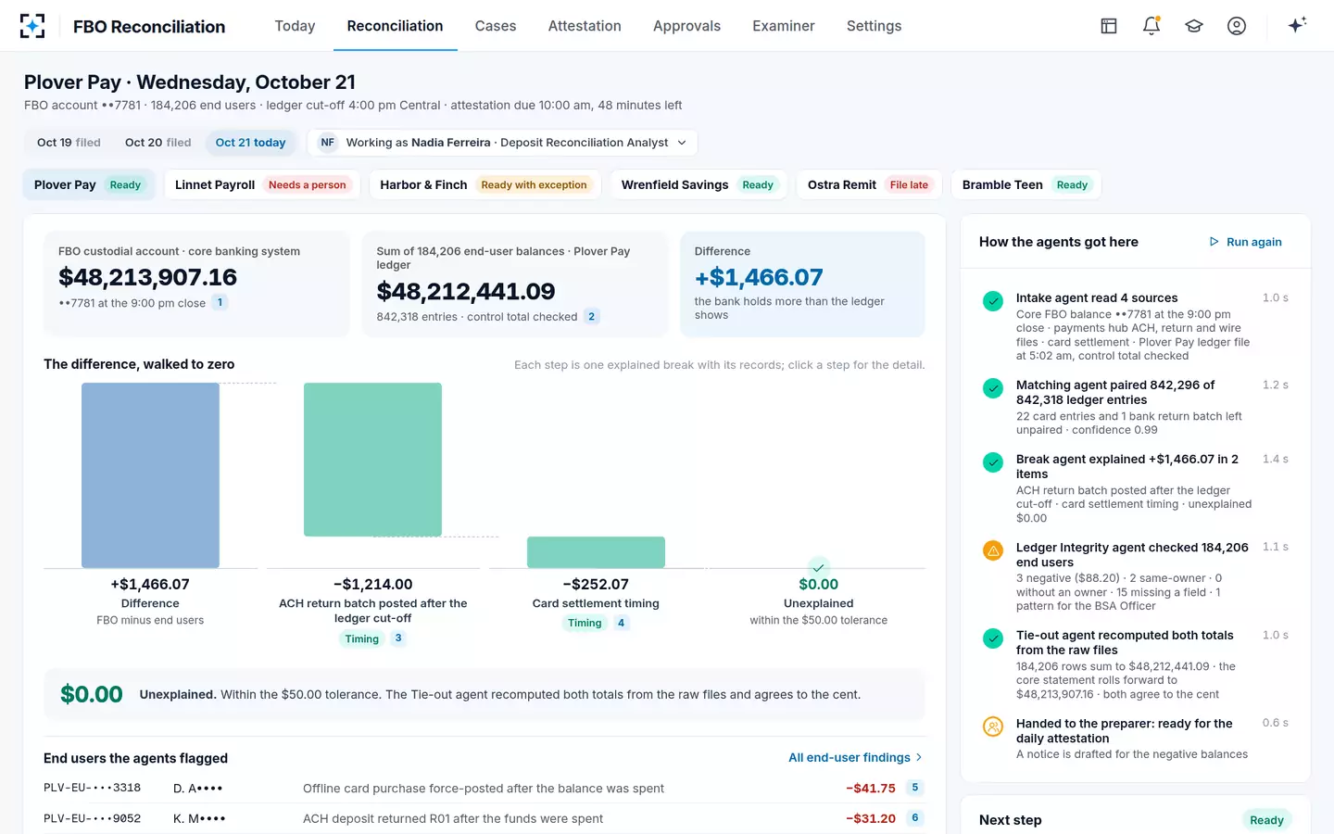Click Run again in the agents panel
Screen dimensions: 1334x834
click(1246, 242)
